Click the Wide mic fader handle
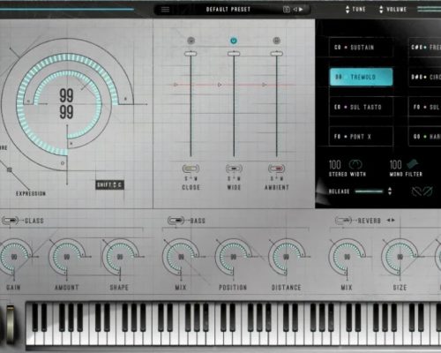The width and height of the screenshot is (441, 353). [x=234, y=54]
